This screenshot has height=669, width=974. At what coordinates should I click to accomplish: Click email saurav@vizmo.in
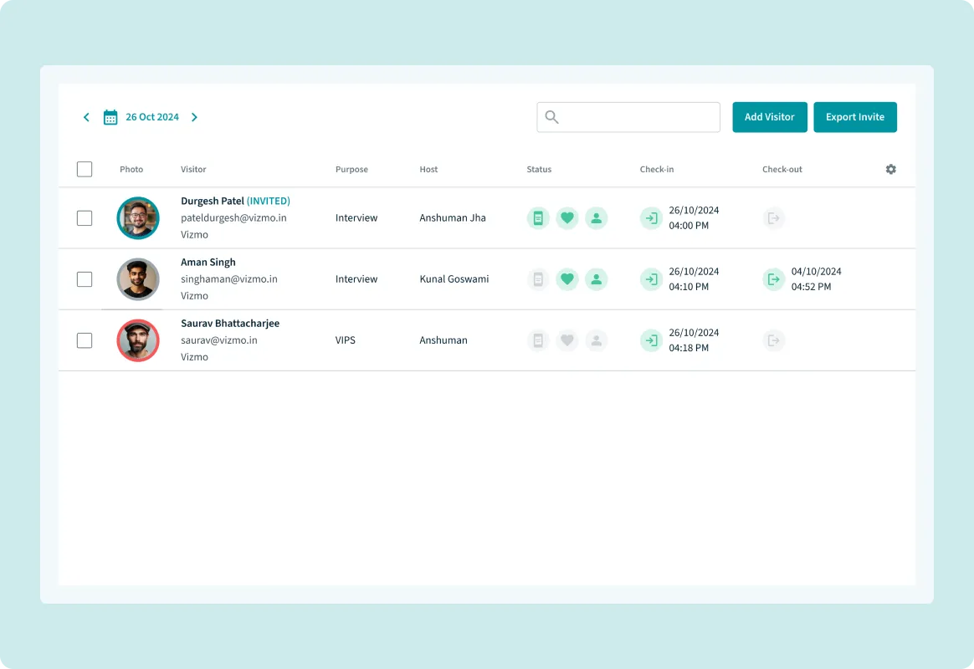pyautogui.click(x=218, y=340)
